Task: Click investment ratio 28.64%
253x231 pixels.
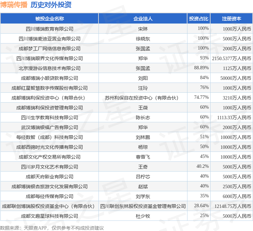Action: click(201, 206)
